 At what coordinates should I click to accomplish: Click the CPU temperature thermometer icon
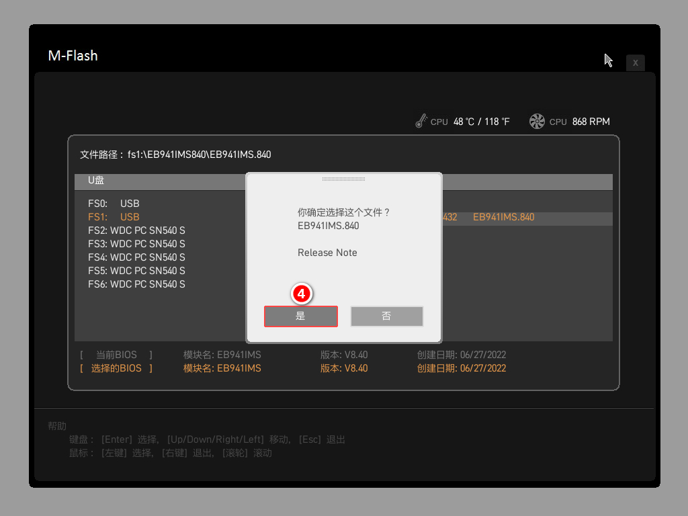(421, 121)
